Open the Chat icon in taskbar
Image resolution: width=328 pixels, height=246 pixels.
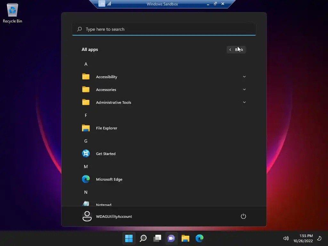pos(171,238)
